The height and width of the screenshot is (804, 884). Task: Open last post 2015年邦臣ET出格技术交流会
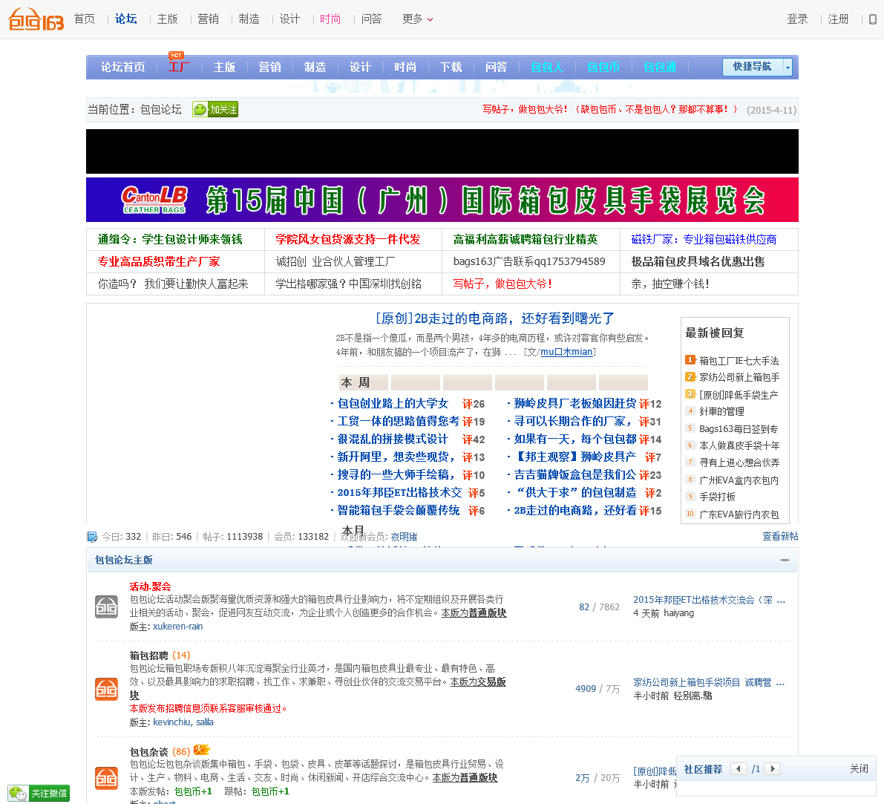[709, 600]
